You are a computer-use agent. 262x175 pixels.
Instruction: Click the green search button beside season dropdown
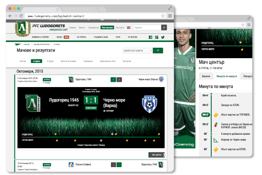click(x=158, y=51)
